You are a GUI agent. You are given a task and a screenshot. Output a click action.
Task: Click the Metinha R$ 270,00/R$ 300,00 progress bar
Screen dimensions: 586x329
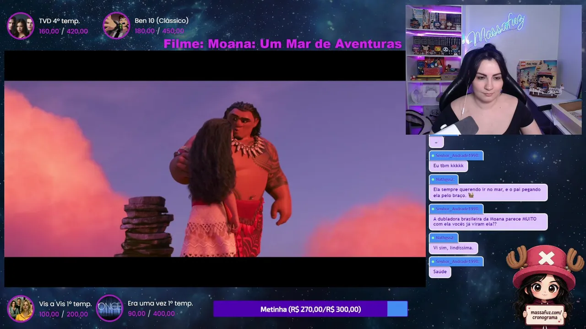pyautogui.click(x=310, y=309)
